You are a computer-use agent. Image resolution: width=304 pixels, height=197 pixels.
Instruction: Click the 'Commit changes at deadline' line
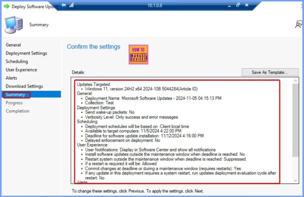pos(163,169)
